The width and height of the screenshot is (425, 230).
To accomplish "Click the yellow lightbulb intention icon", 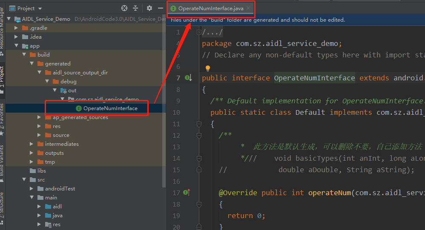I will [208, 68].
